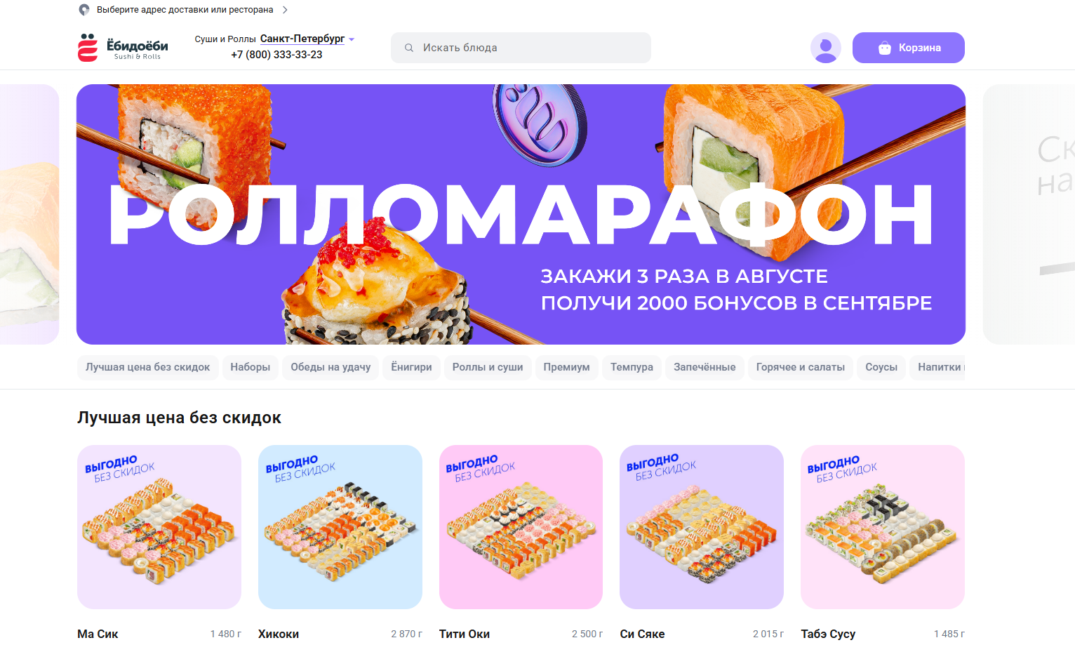This screenshot has height=645, width=1075.
Task: Show the next banner slide on right
Action: [1029, 214]
